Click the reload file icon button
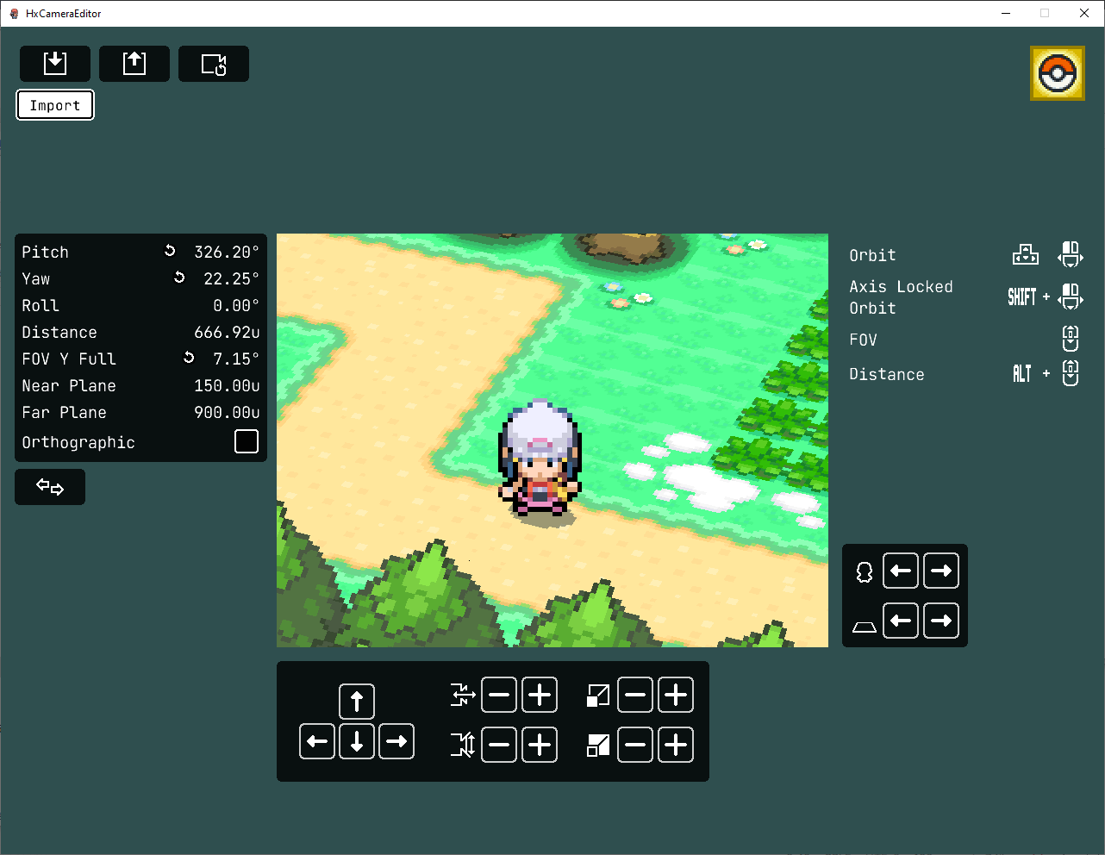Screen dimensions: 1105x855 [x=214, y=64]
